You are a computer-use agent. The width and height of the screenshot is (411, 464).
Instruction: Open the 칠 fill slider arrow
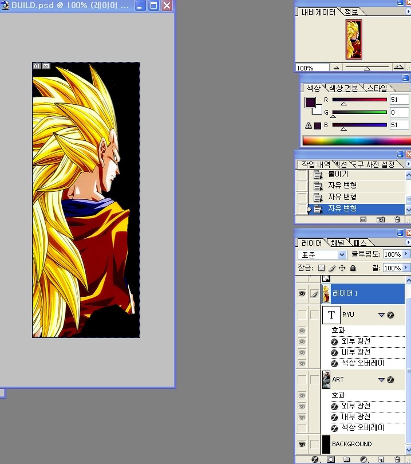[406, 268]
